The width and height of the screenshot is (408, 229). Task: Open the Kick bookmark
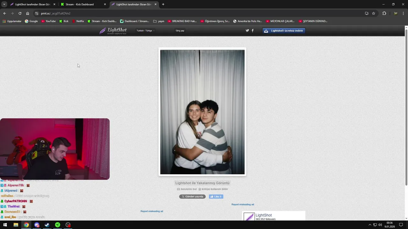click(64, 21)
